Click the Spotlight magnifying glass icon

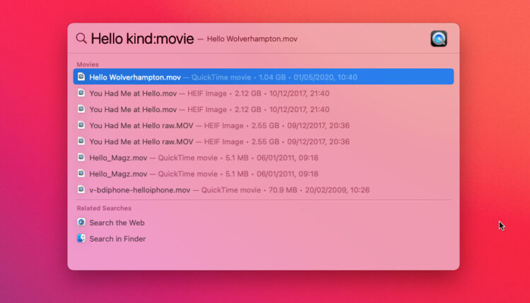[x=81, y=39]
